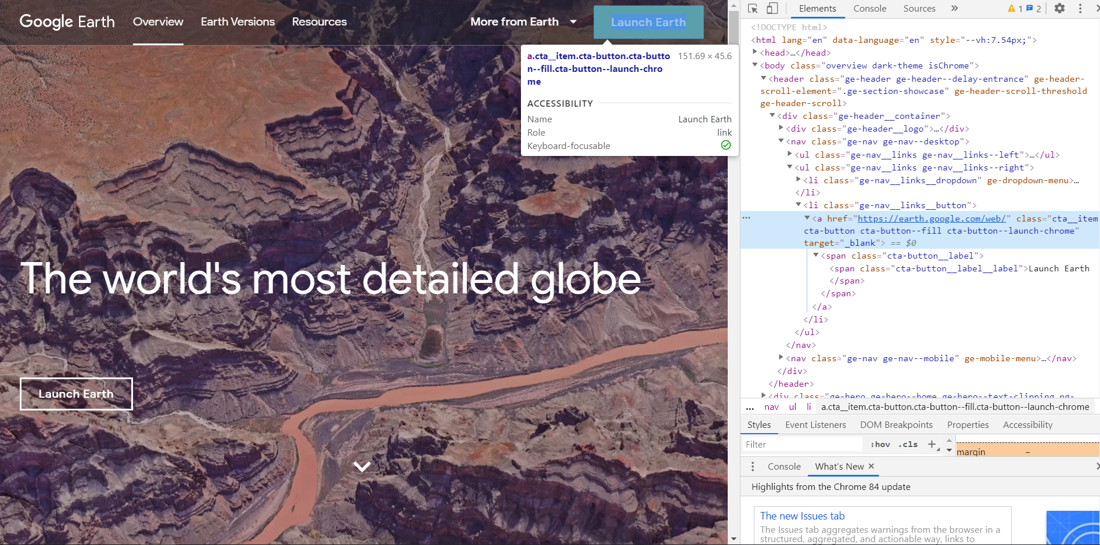The width and height of the screenshot is (1100, 545).
Task: Open the Resources nav link
Action: pos(319,22)
